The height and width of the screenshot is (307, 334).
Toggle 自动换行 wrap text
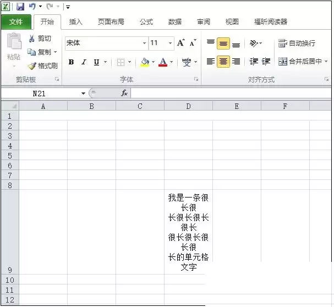pos(297,43)
